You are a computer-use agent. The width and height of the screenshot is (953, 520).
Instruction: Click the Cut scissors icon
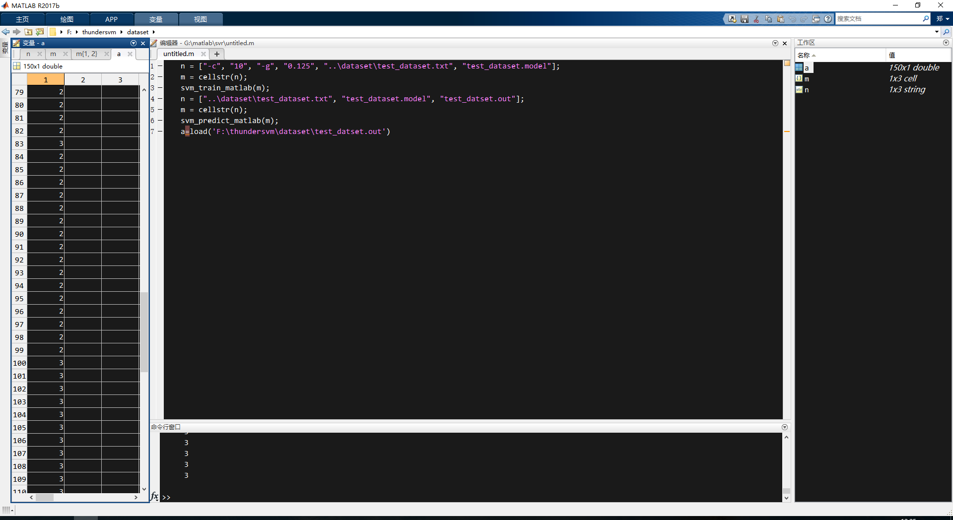pos(756,19)
